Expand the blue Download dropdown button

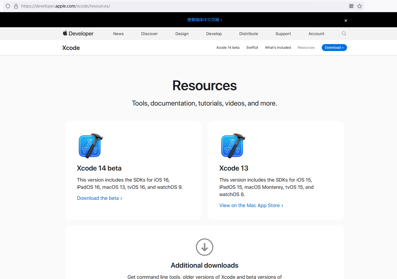coord(334,48)
